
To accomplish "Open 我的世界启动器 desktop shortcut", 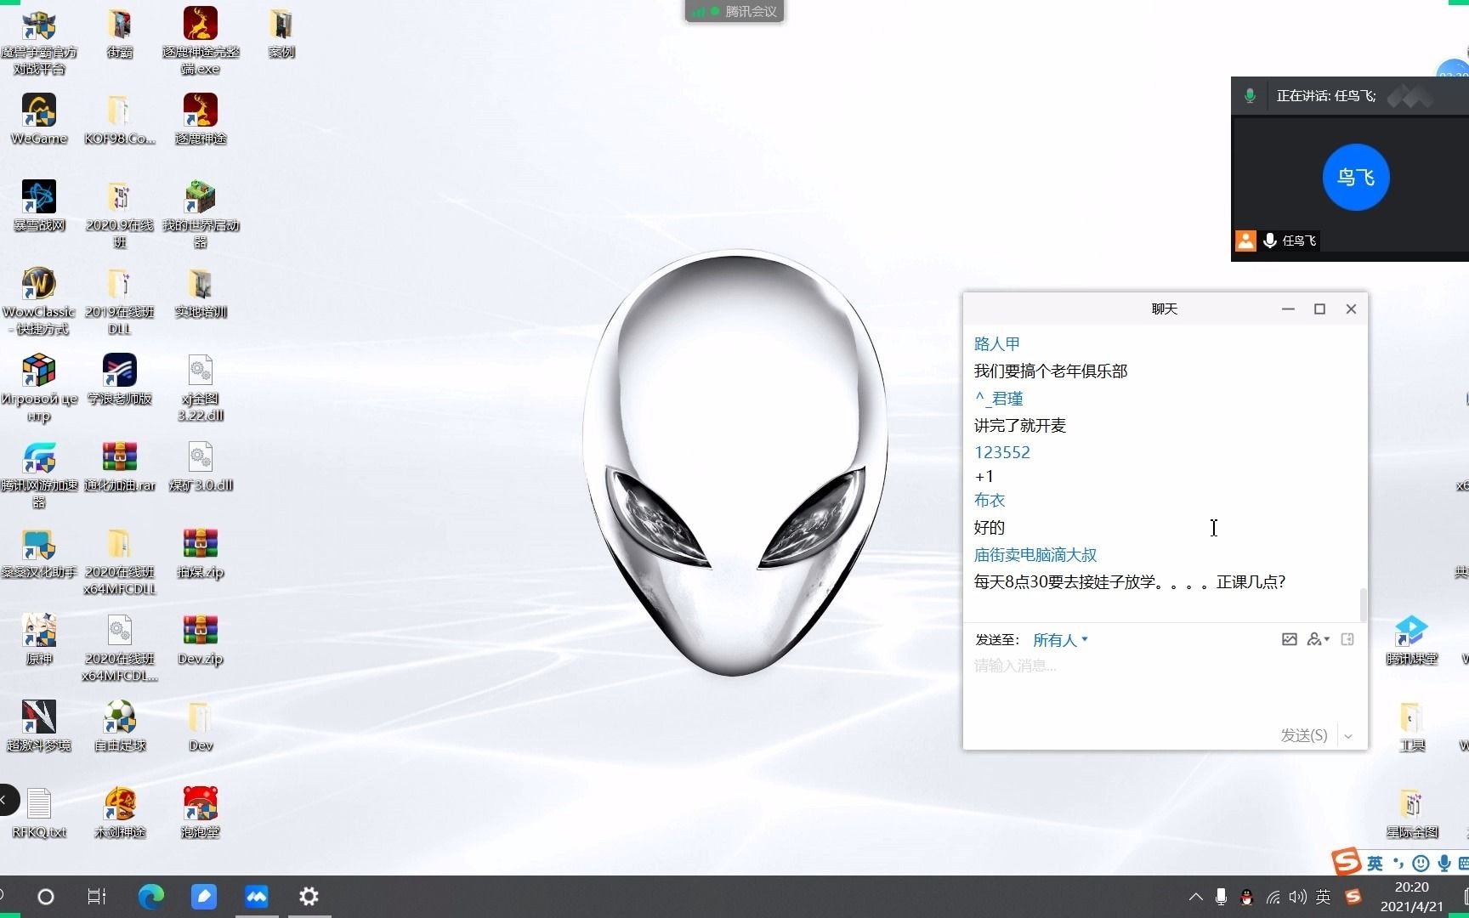I will [201, 215].
